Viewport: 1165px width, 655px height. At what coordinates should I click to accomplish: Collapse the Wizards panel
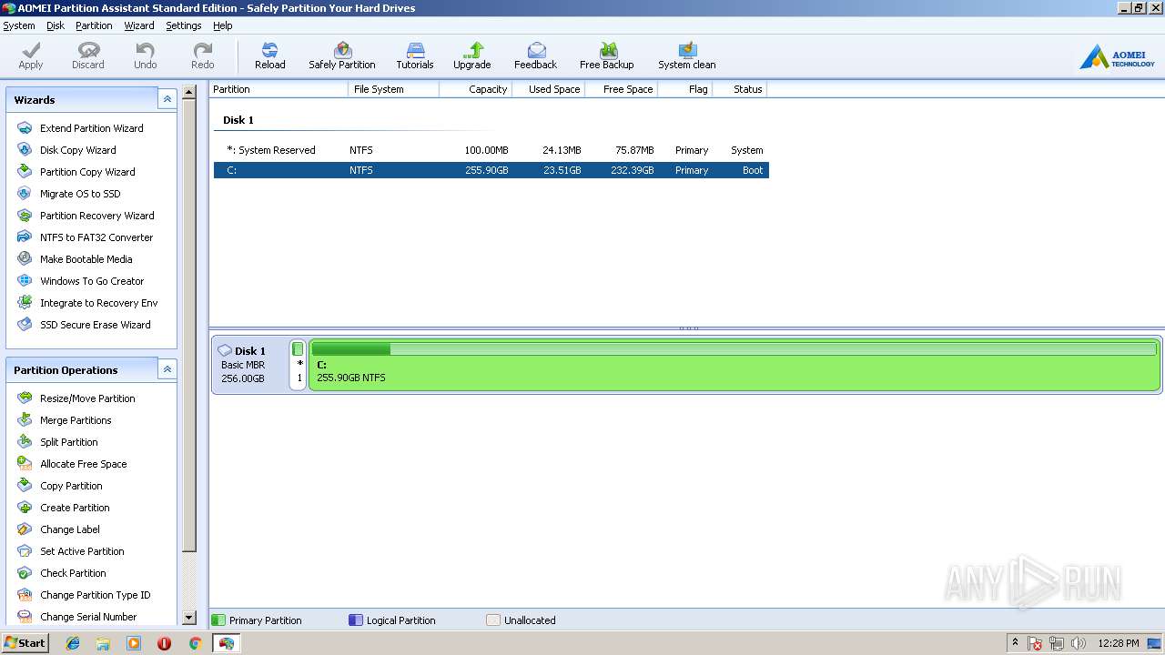[167, 99]
